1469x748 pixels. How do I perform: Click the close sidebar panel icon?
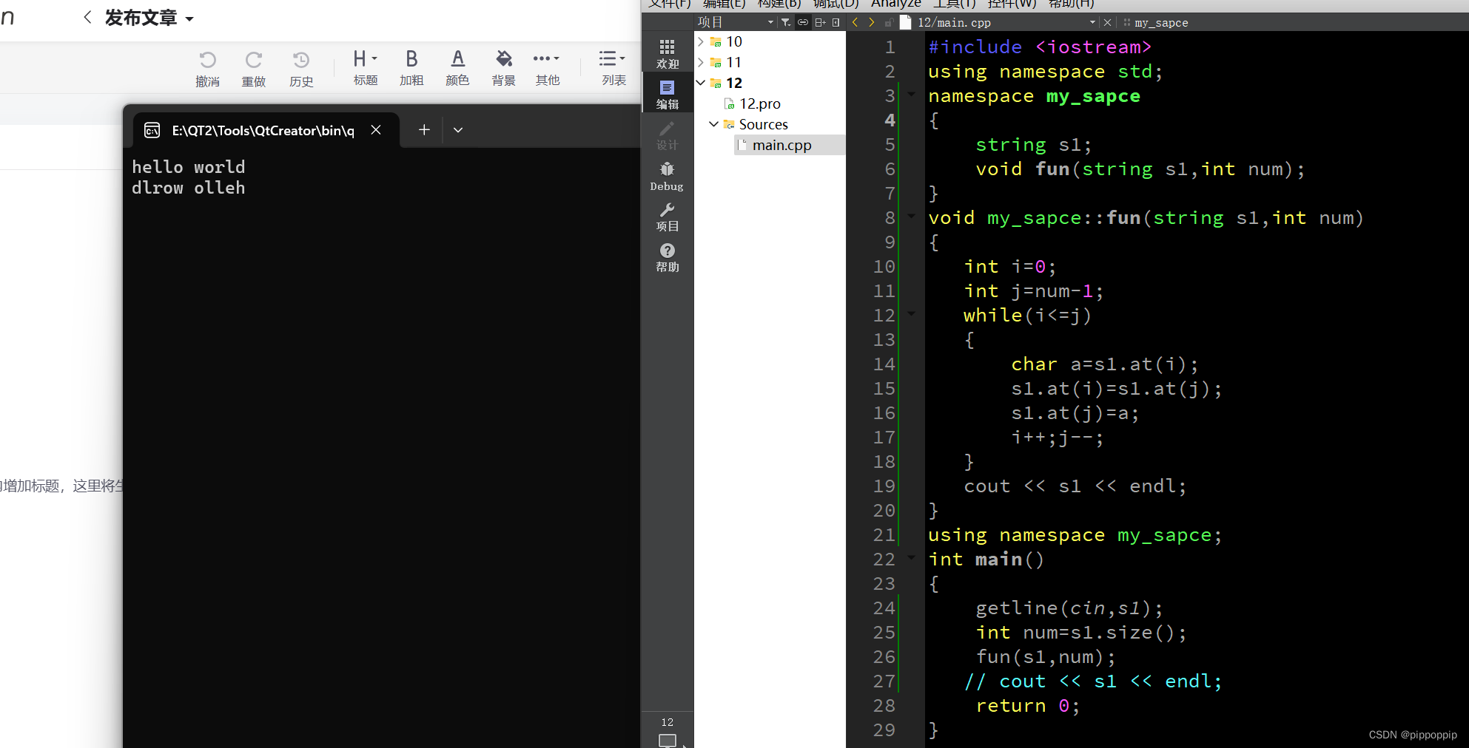click(836, 22)
